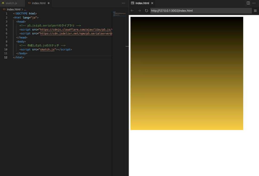This screenshot has width=259, height=176.
Task: Reload the page in Simple Browser
Action: pos(146,11)
